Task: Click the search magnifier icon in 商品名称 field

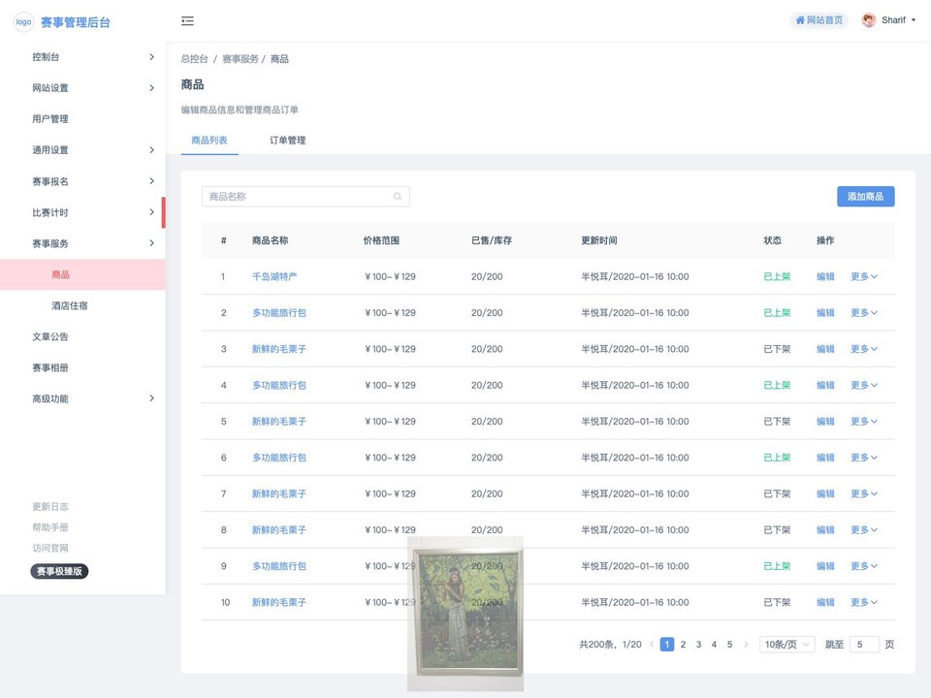Action: [398, 197]
